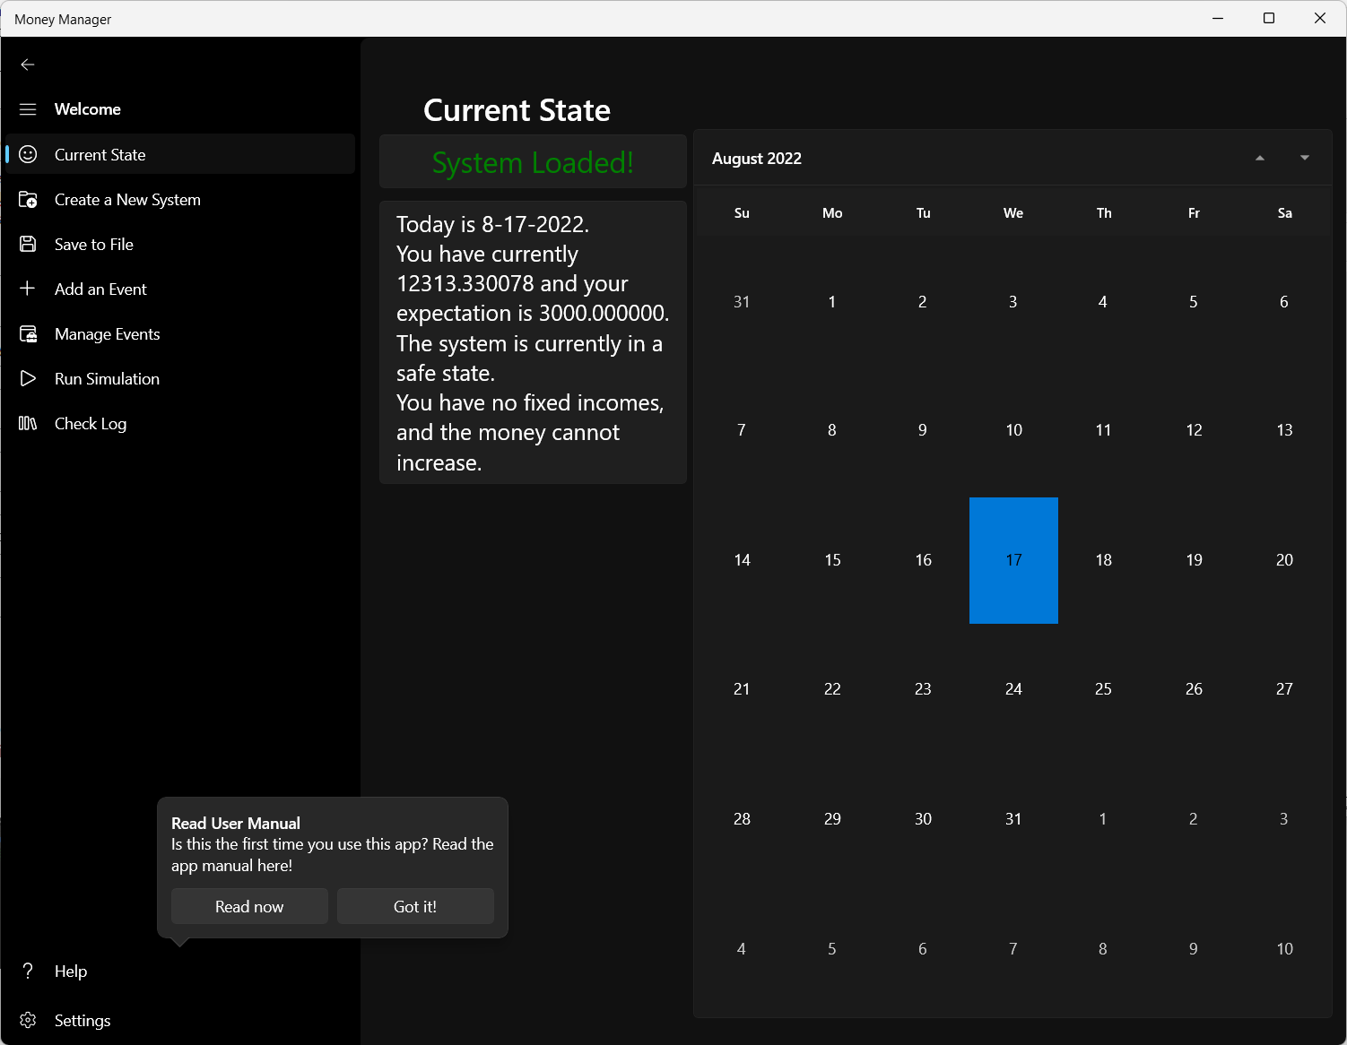Click the Create a New System icon
Viewport: 1347px width, 1045px height.
click(x=28, y=200)
